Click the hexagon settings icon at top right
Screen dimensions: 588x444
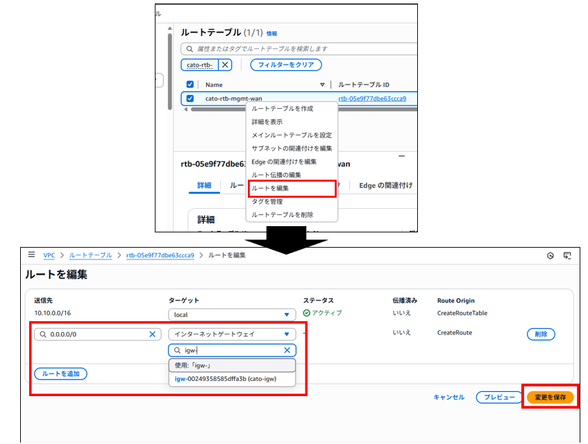click(551, 255)
